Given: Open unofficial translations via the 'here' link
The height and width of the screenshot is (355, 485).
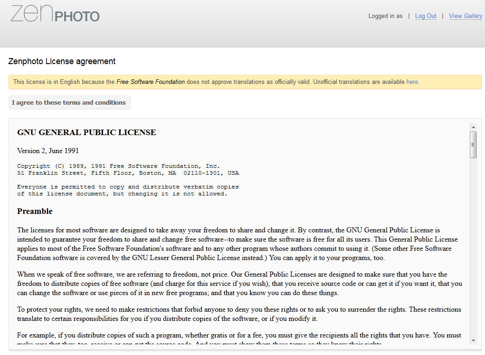Looking at the screenshot, I should (x=412, y=82).
